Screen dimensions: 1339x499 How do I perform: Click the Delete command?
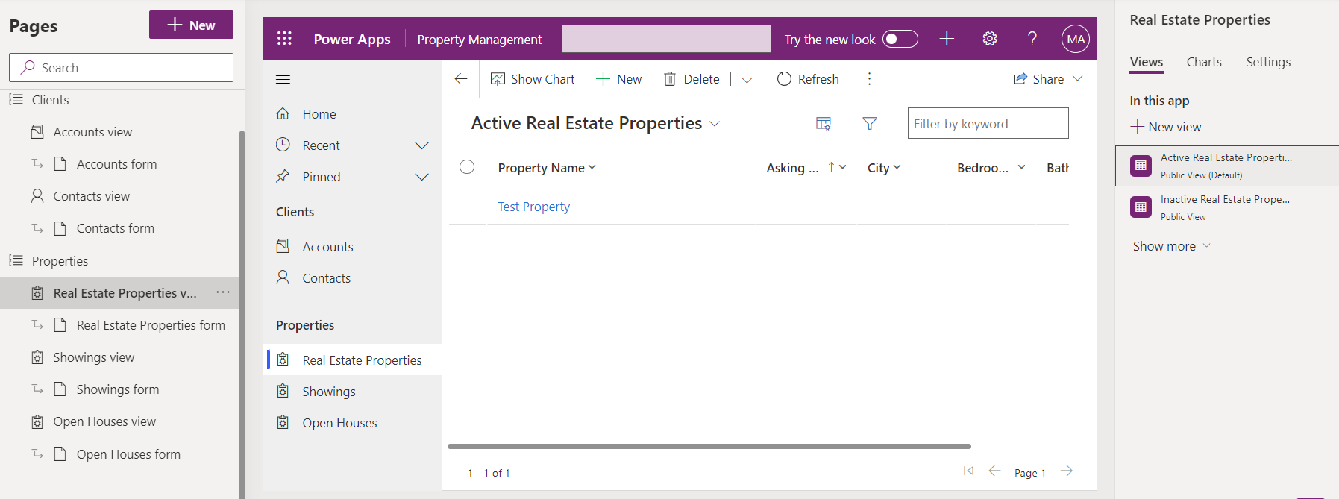click(x=692, y=79)
